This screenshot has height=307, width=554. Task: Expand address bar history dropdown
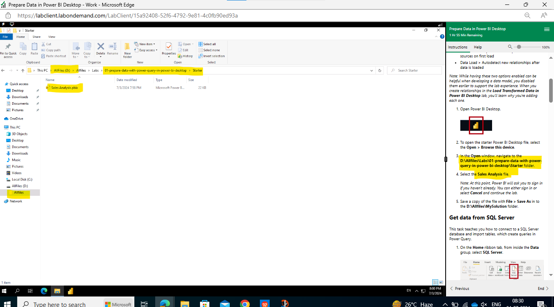372,70
